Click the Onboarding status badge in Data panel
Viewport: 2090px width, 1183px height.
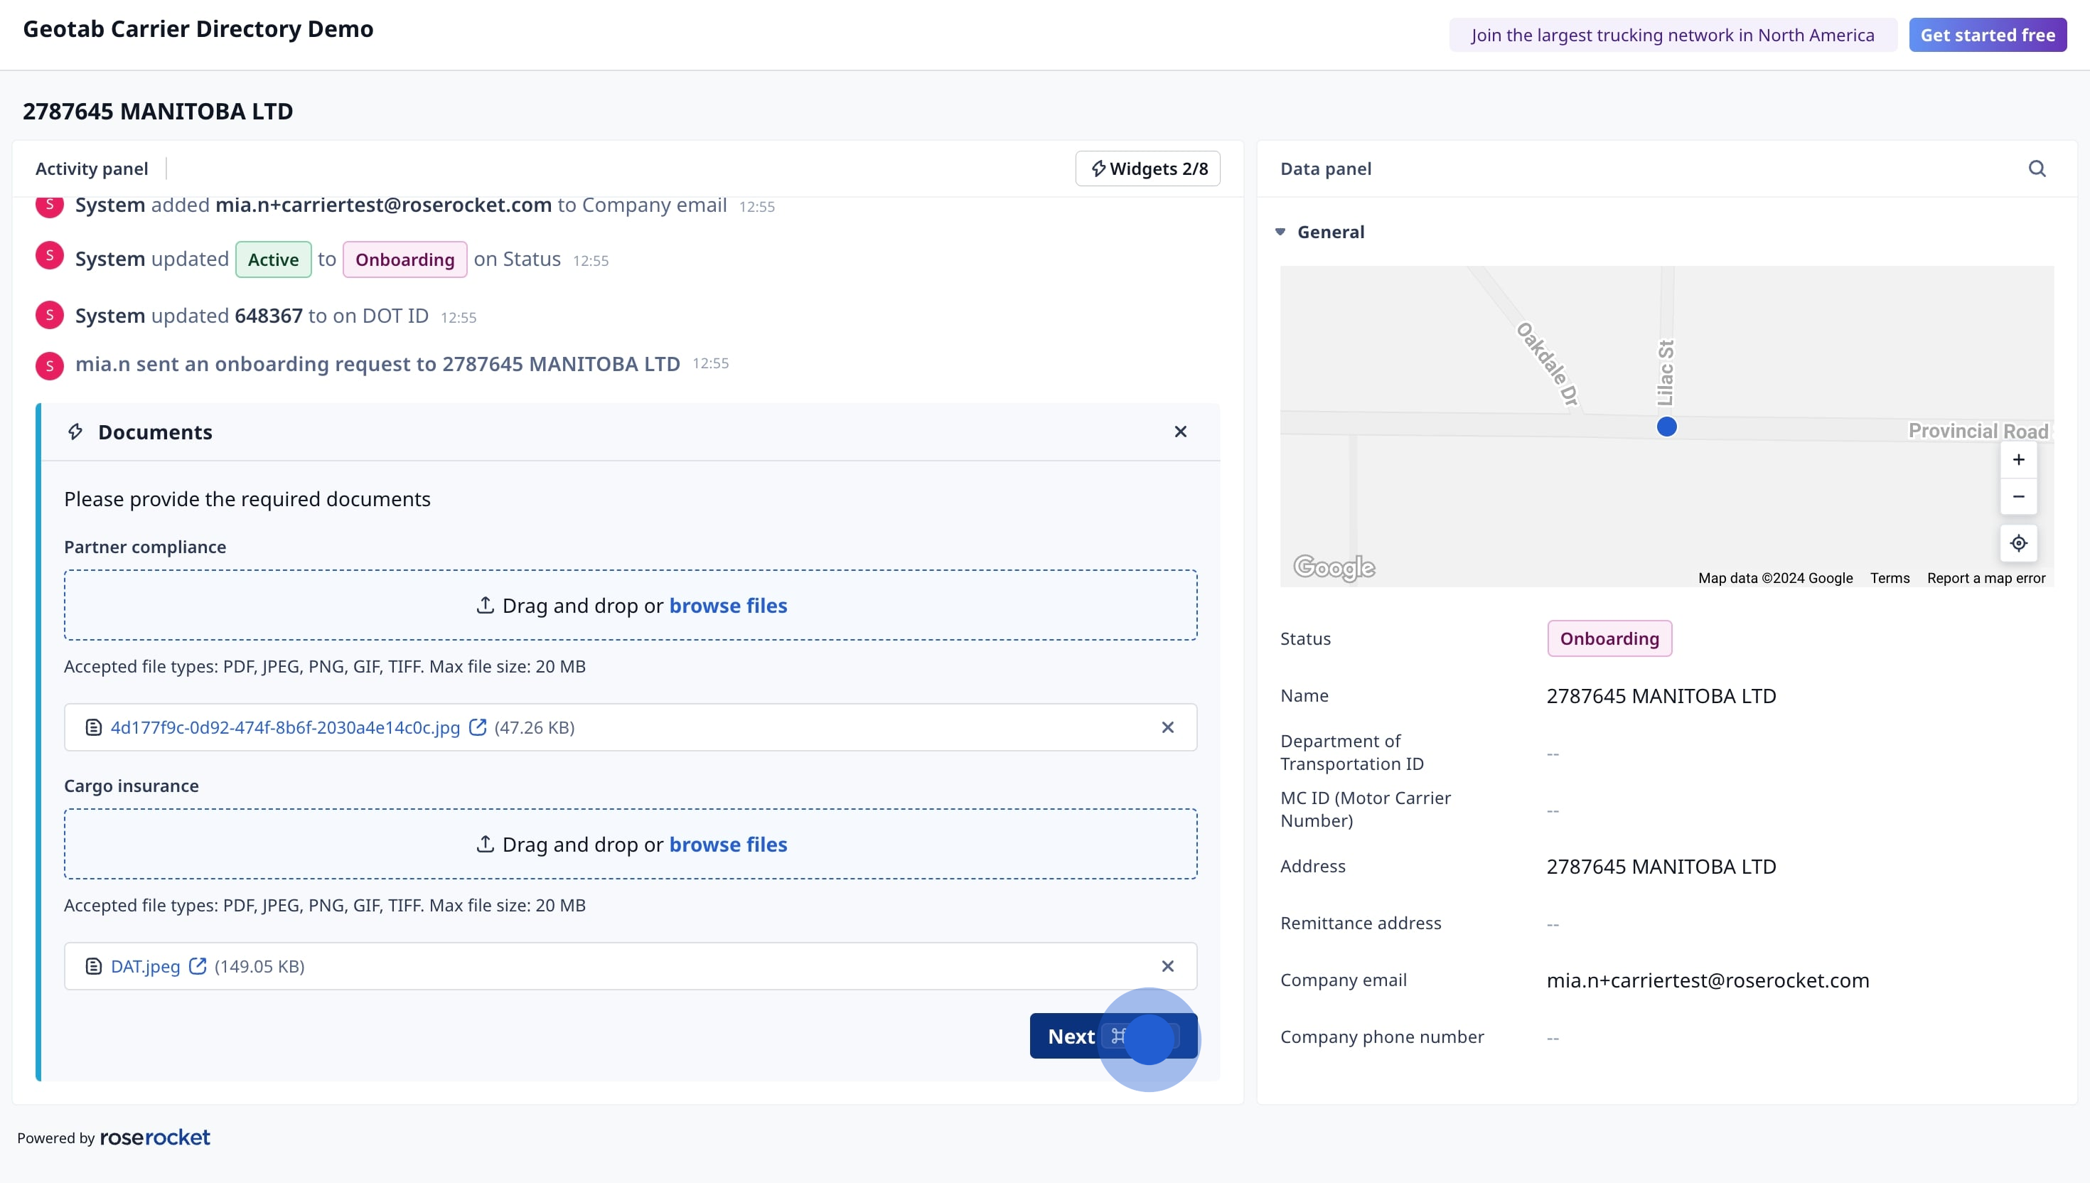pyautogui.click(x=1609, y=638)
